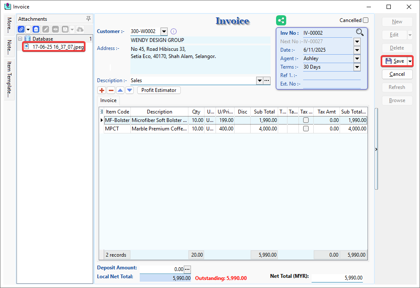Click the Browse button
The image size is (420, 288).
tap(397, 100)
